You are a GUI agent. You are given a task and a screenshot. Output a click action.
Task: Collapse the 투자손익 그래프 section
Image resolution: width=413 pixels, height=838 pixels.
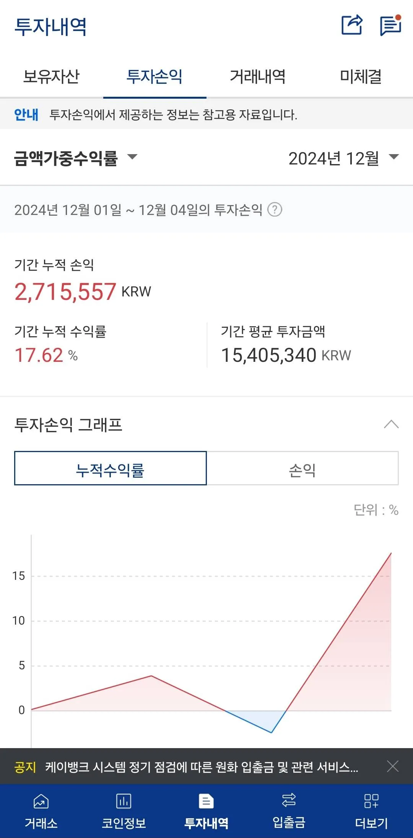tap(391, 424)
